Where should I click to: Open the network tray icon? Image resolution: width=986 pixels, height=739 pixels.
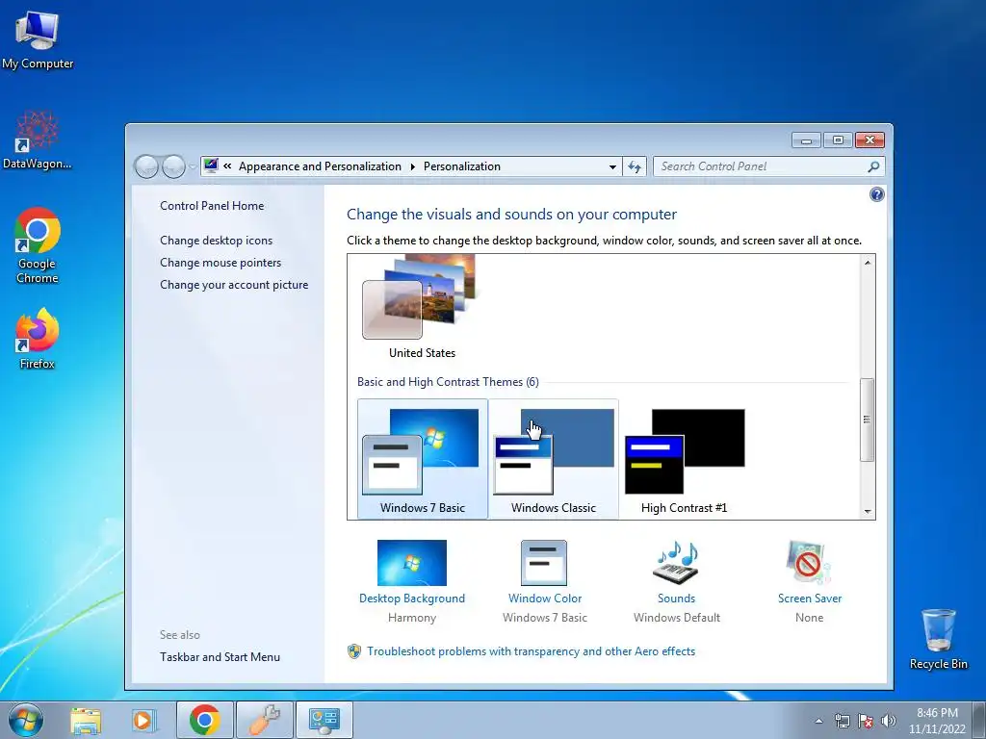(842, 722)
